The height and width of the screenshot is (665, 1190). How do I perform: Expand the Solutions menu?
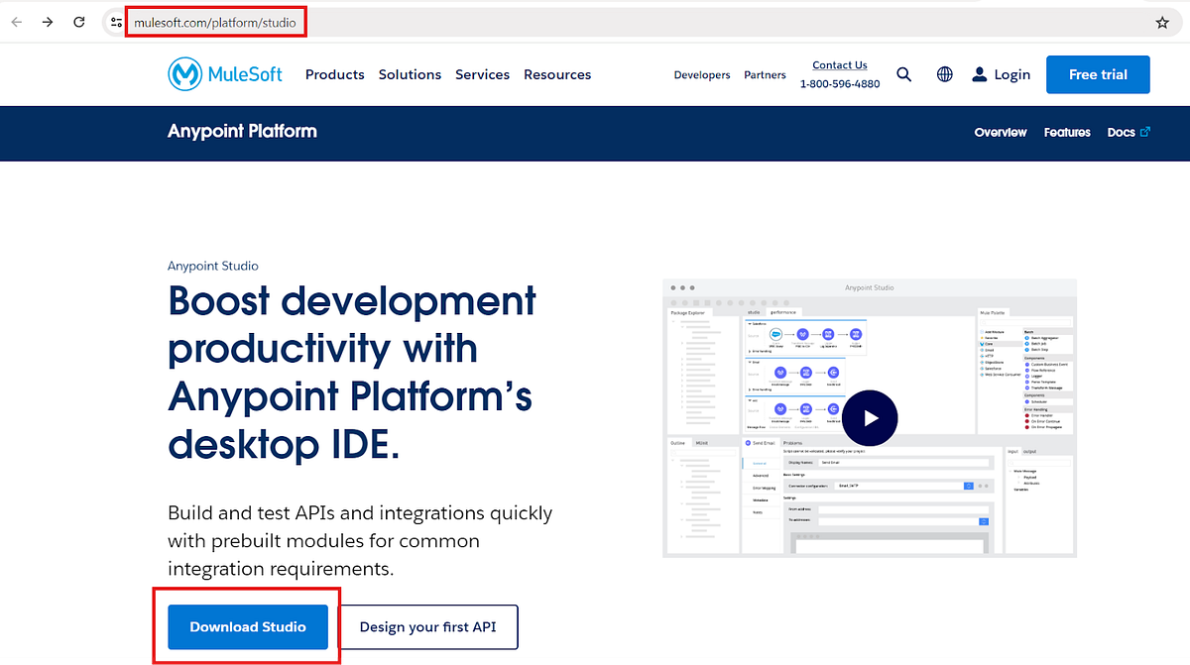pyautogui.click(x=410, y=73)
